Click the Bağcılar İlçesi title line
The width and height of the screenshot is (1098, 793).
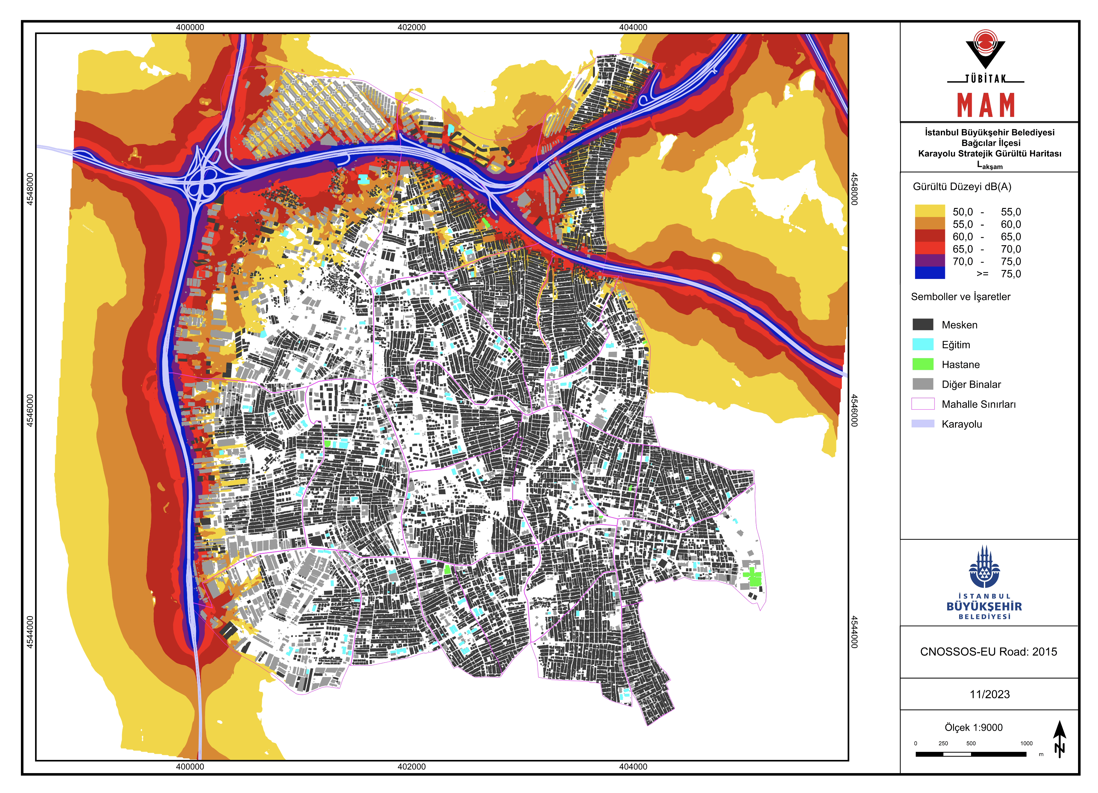(x=991, y=143)
